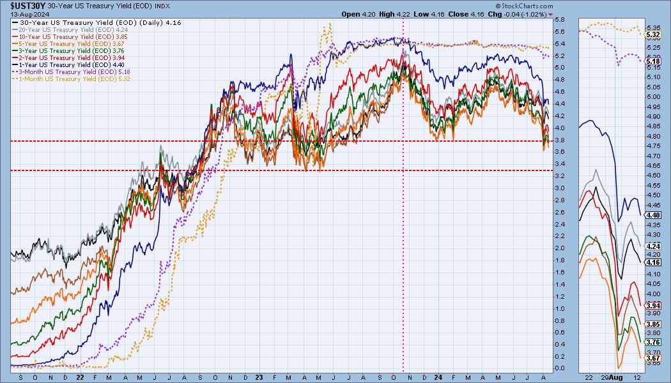Viewport: 671px width, 383px height.
Task: Click the 5.8 label on main y-axis
Action: click(x=560, y=20)
